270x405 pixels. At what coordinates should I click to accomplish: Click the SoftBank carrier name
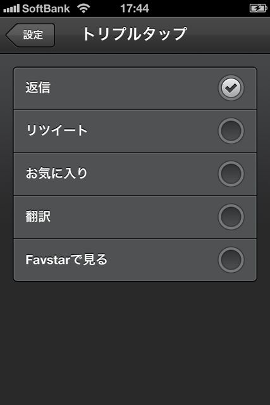(x=46, y=8)
